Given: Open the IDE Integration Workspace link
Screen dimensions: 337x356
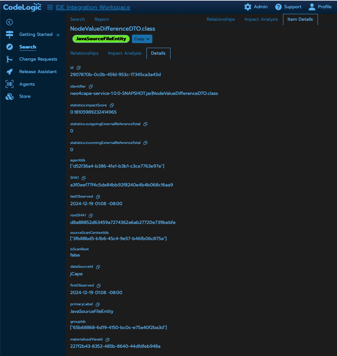Looking at the screenshot, I should click(x=93, y=7).
